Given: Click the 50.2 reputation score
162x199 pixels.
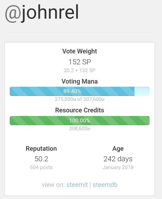Looking at the screenshot, I should pyautogui.click(x=41, y=159).
